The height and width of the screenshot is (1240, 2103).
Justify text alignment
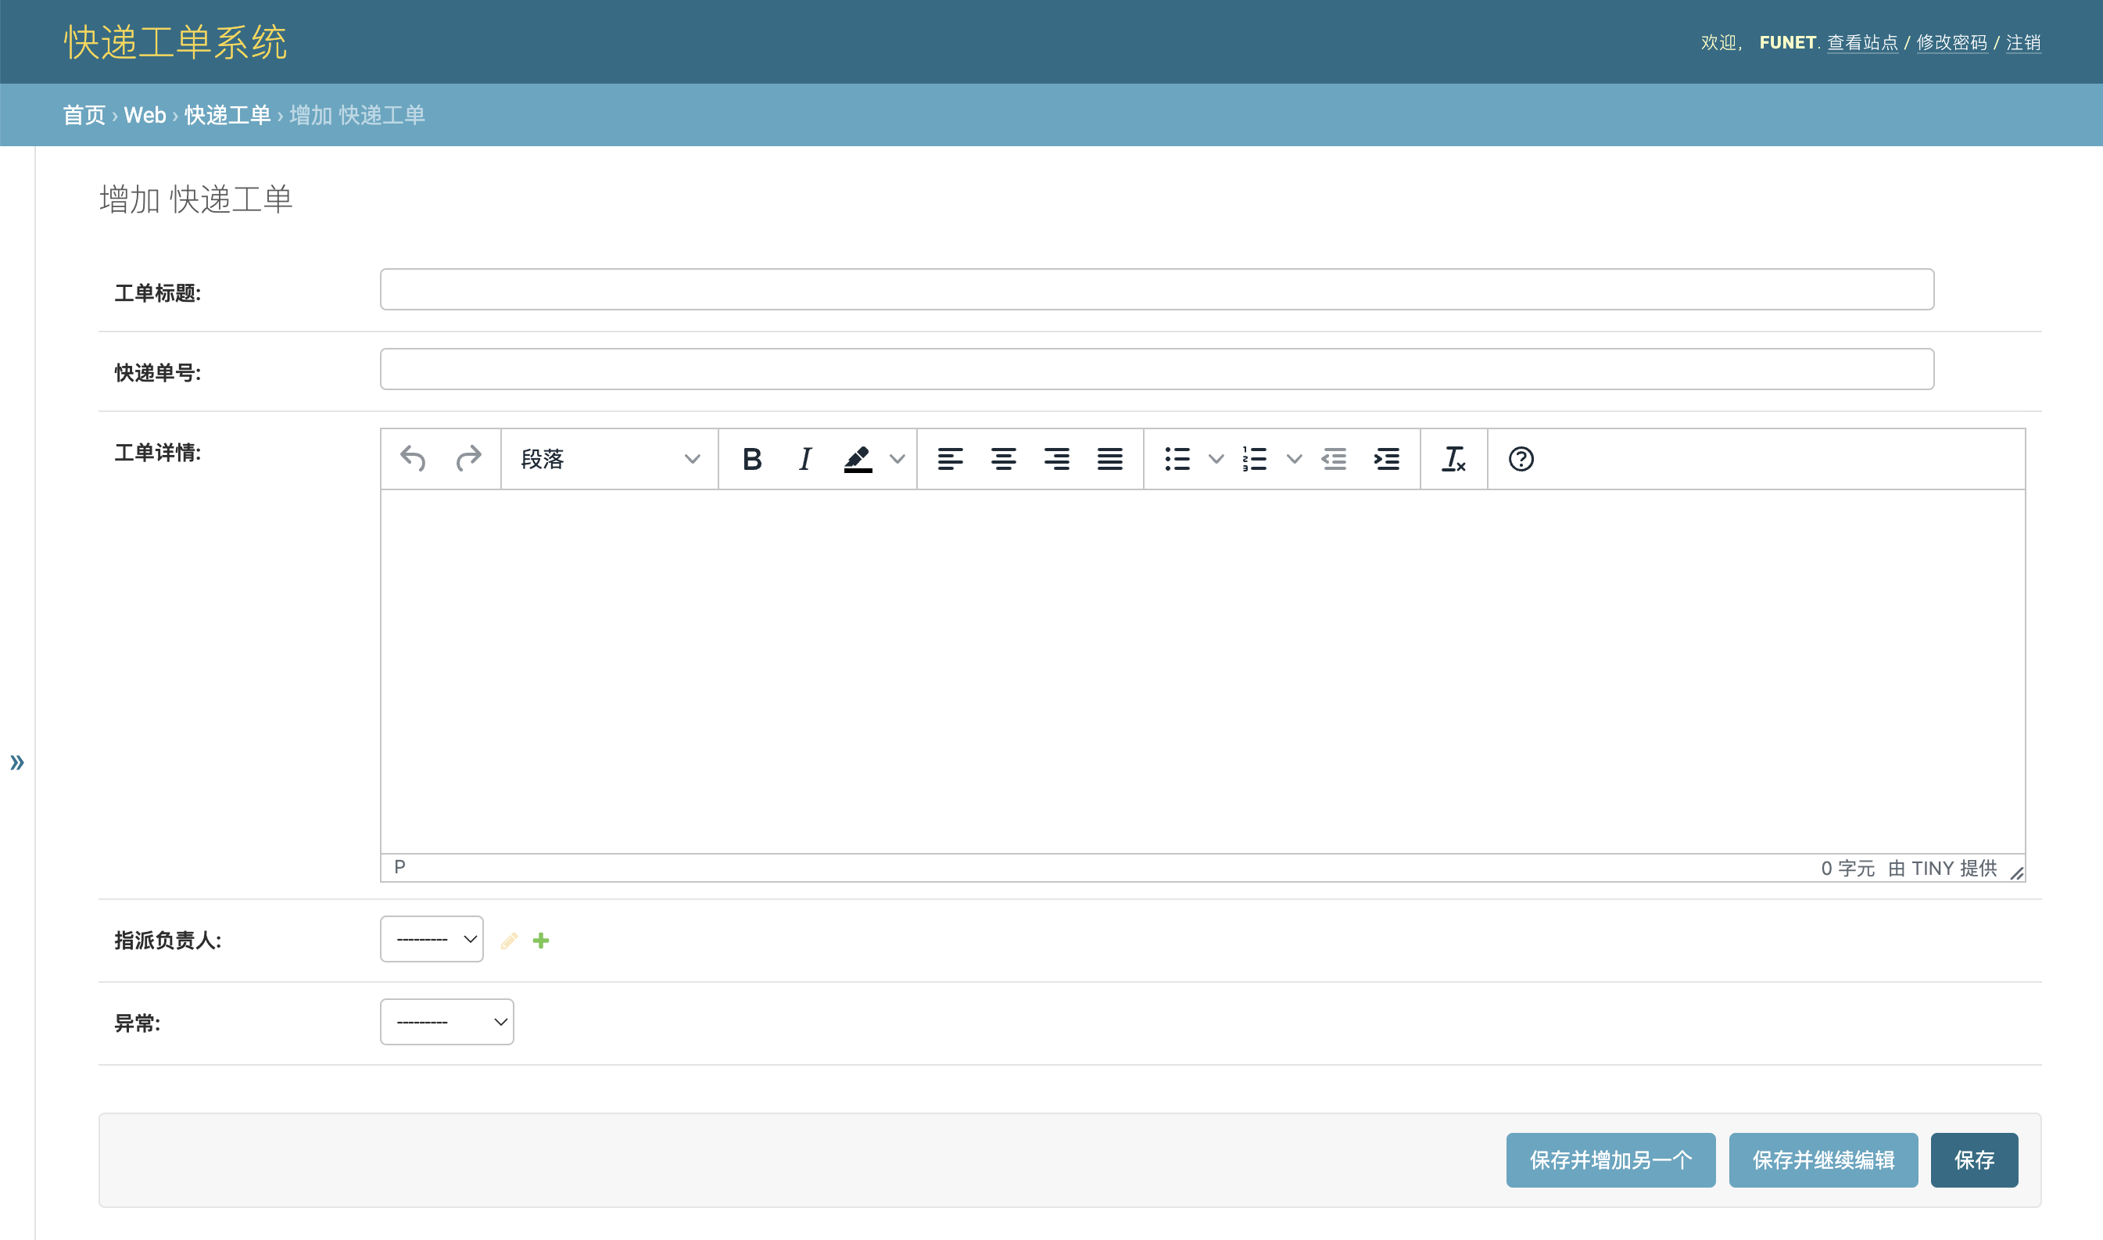point(1109,459)
